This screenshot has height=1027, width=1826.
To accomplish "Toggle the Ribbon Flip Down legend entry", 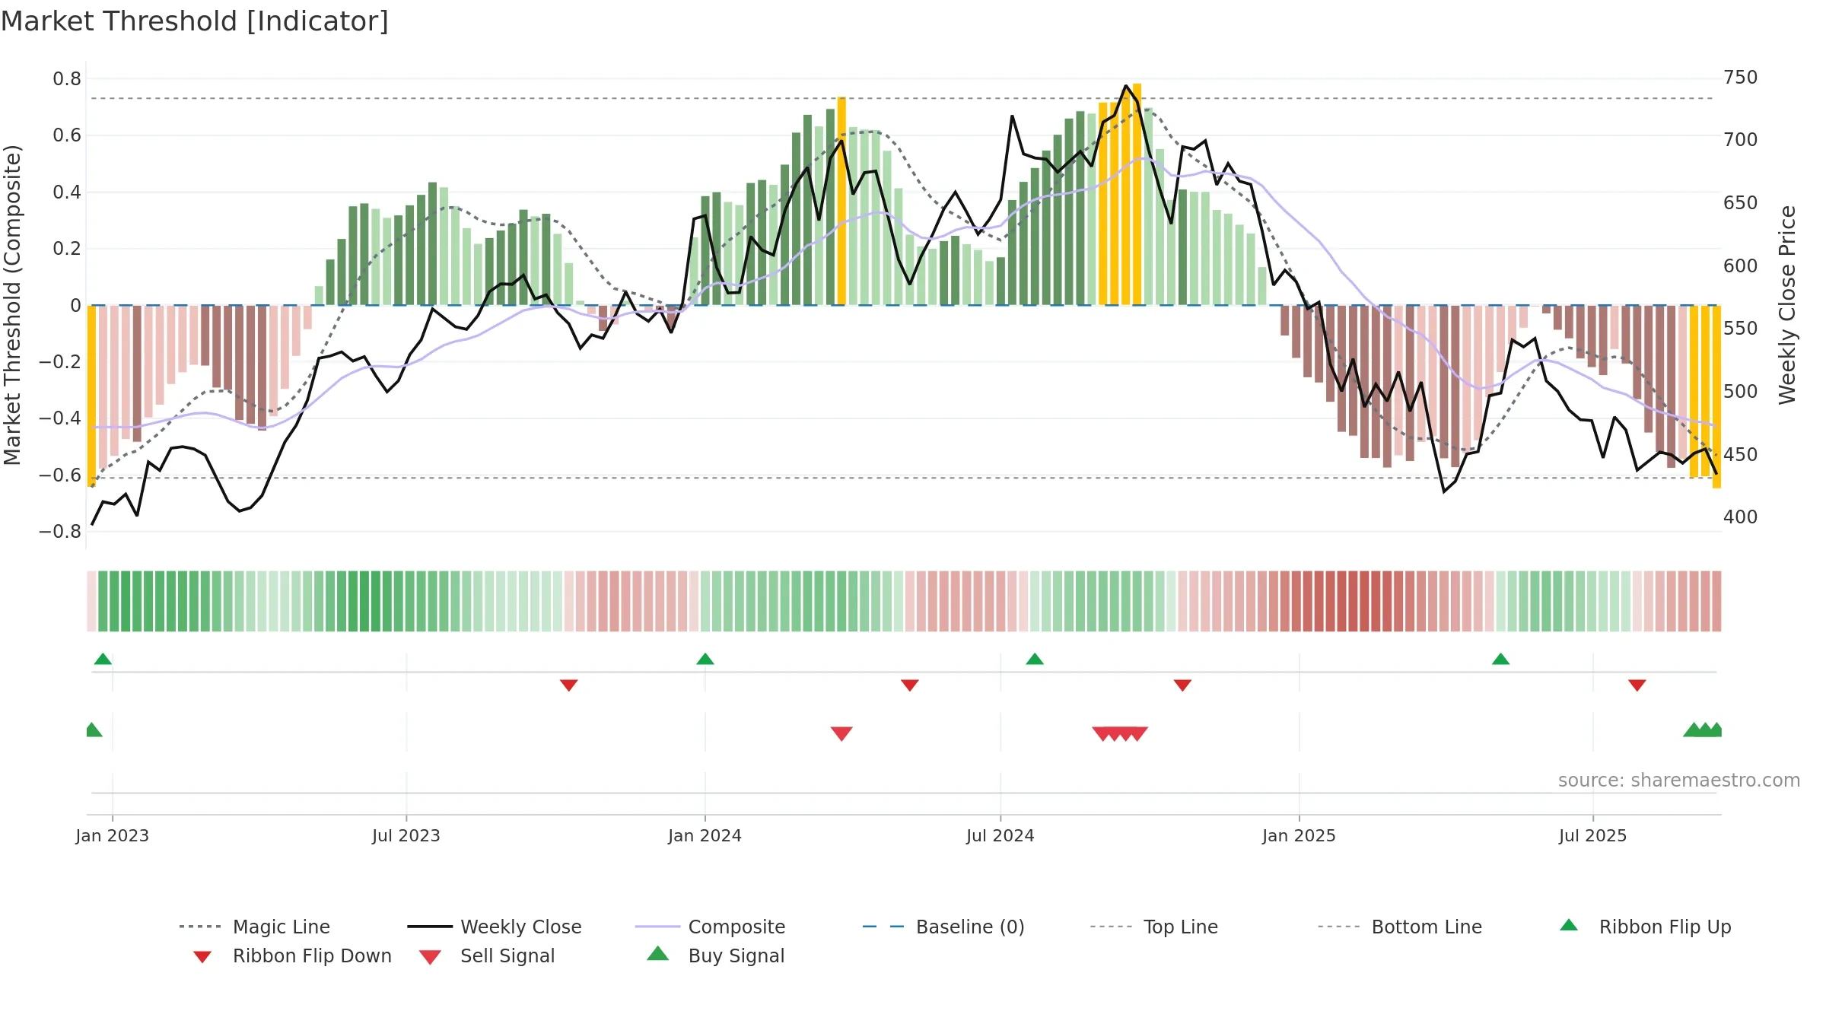I will tap(292, 955).
